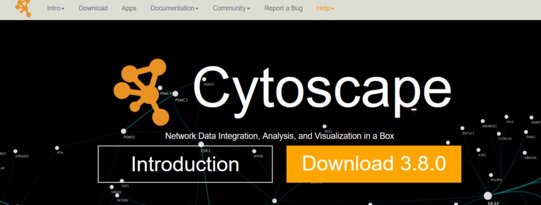
Task: Click the GPRASP2 node label
Action: pos(22,156)
